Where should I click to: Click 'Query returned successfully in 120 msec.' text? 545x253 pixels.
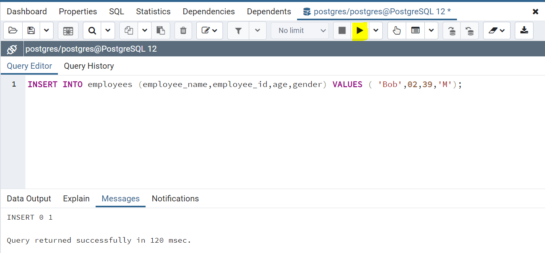coord(99,240)
